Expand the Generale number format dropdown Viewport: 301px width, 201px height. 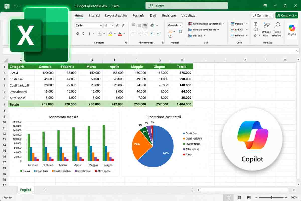pyautogui.click(x=175, y=25)
